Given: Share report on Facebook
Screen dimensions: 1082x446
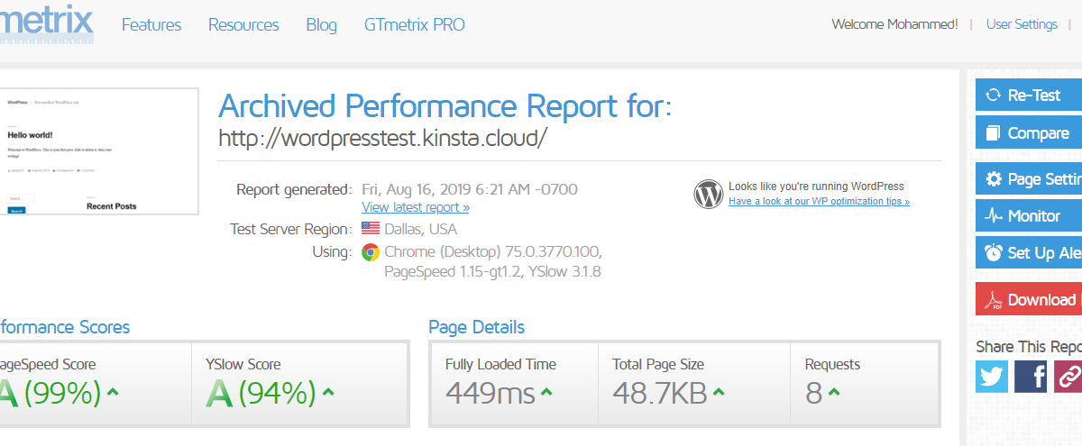Looking at the screenshot, I should tap(1031, 376).
